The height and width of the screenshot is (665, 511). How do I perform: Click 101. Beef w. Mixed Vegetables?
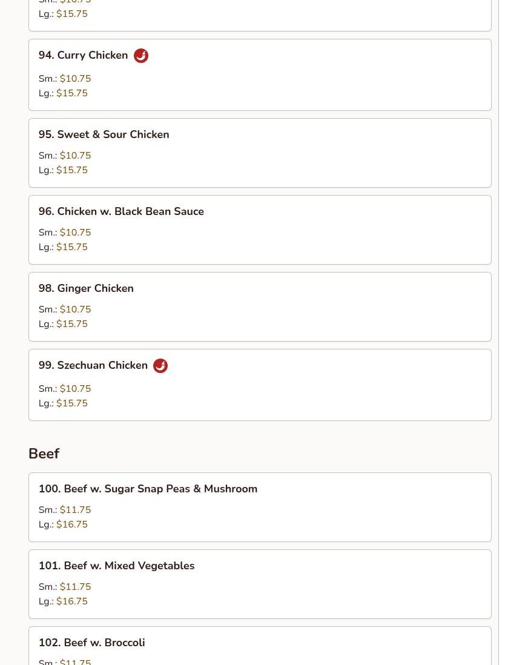click(x=116, y=566)
